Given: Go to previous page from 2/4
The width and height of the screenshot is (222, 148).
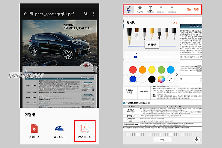Looking at the screenshot, I should coord(155,140).
